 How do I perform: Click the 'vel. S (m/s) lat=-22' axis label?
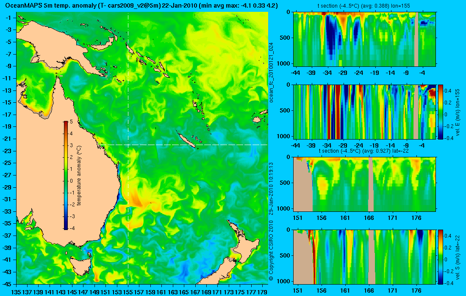tap(458, 258)
